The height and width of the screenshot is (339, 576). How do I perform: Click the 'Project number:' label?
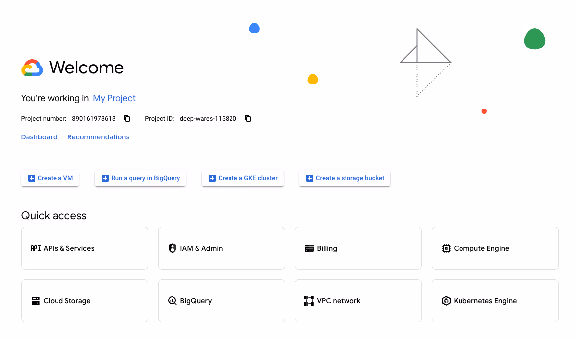pos(44,119)
